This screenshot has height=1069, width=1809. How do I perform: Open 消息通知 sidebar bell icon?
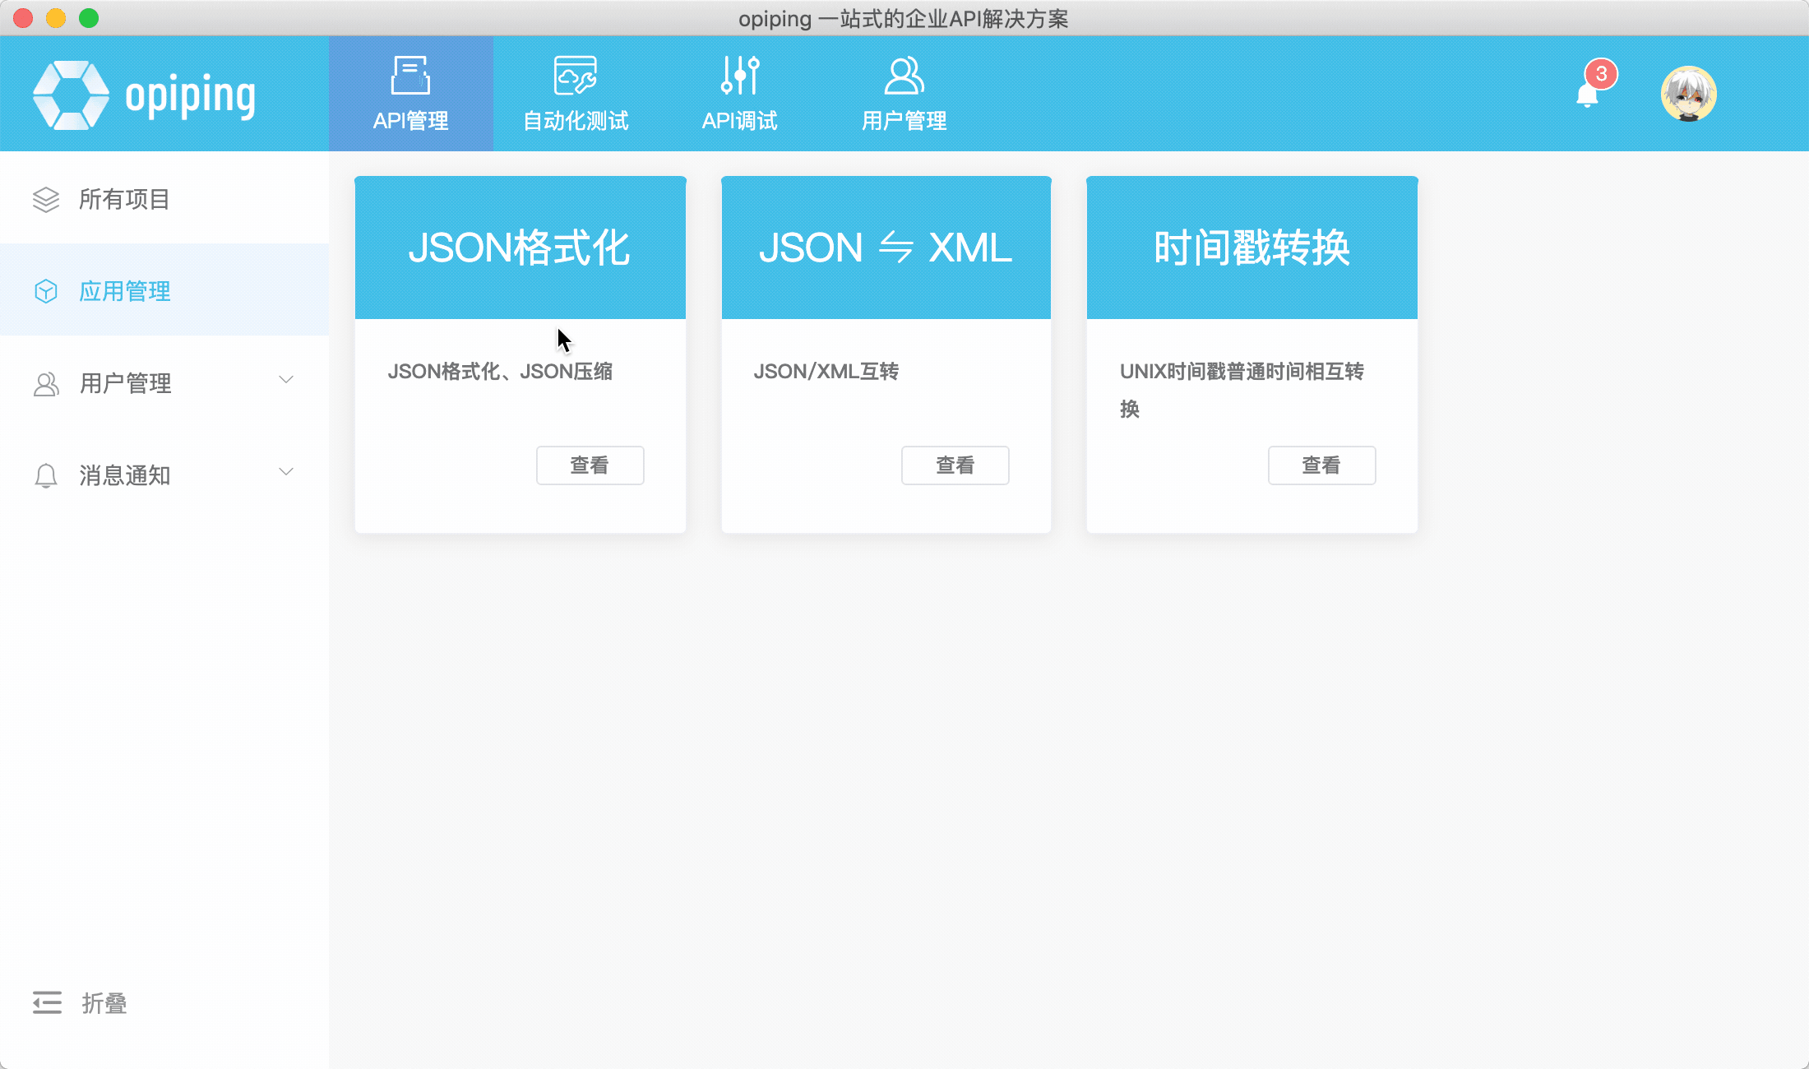[46, 475]
